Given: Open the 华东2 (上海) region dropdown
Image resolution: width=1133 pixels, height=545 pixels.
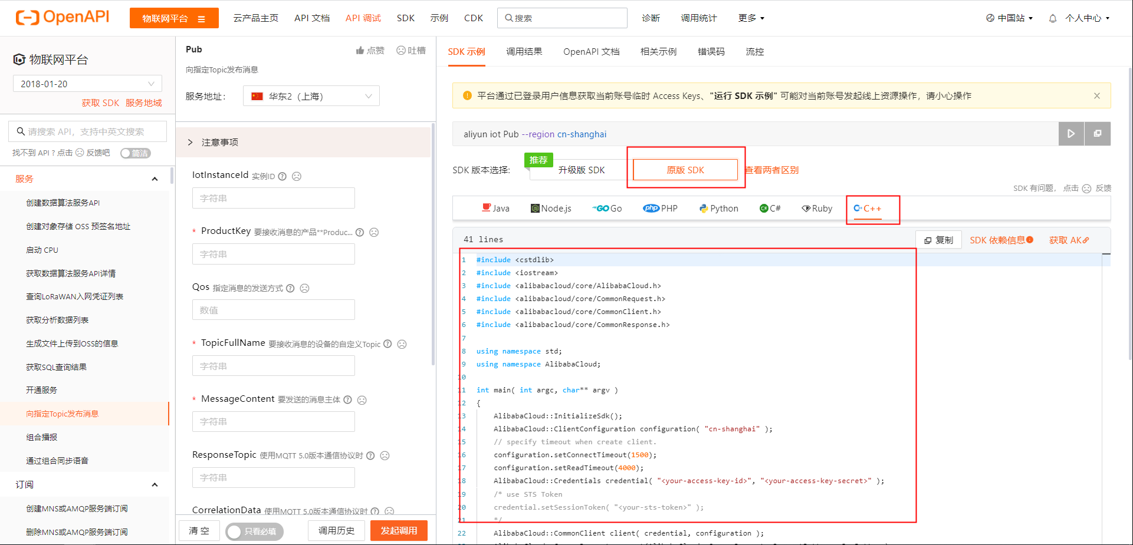Looking at the screenshot, I should pos(311,96).
